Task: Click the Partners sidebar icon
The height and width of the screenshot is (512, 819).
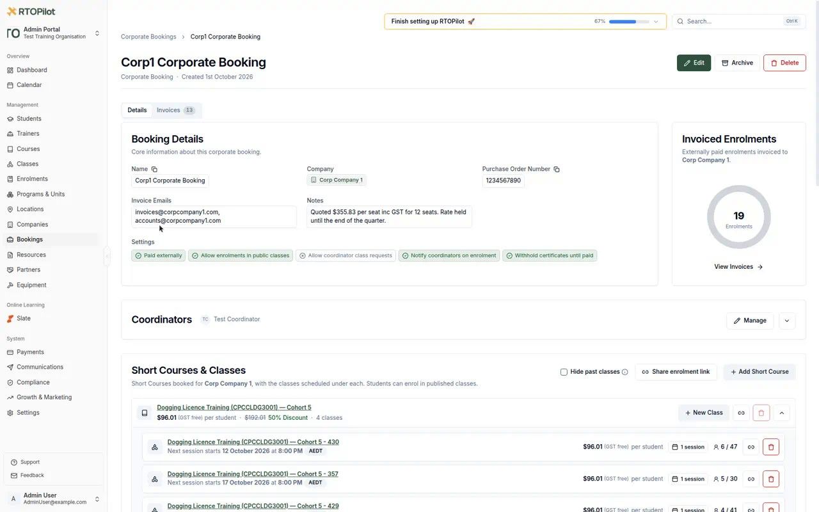Action: 10,269
